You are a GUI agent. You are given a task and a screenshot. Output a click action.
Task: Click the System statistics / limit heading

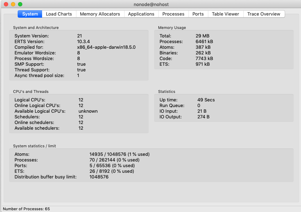point(34,146)
